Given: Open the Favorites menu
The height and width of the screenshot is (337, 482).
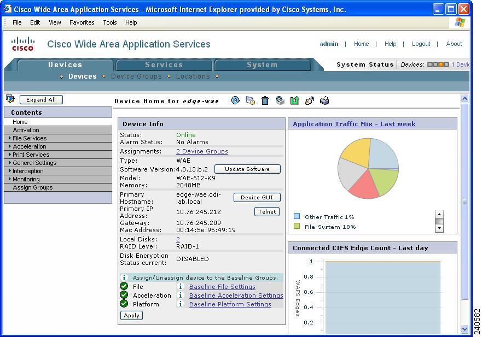Looking at the screenshot, I should pyautogui.click(x=82, y=22).
